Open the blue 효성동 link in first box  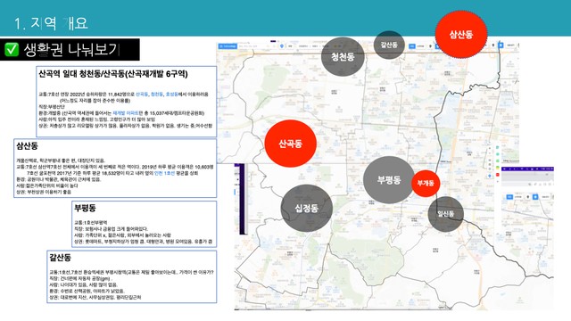tap(171, 95)
